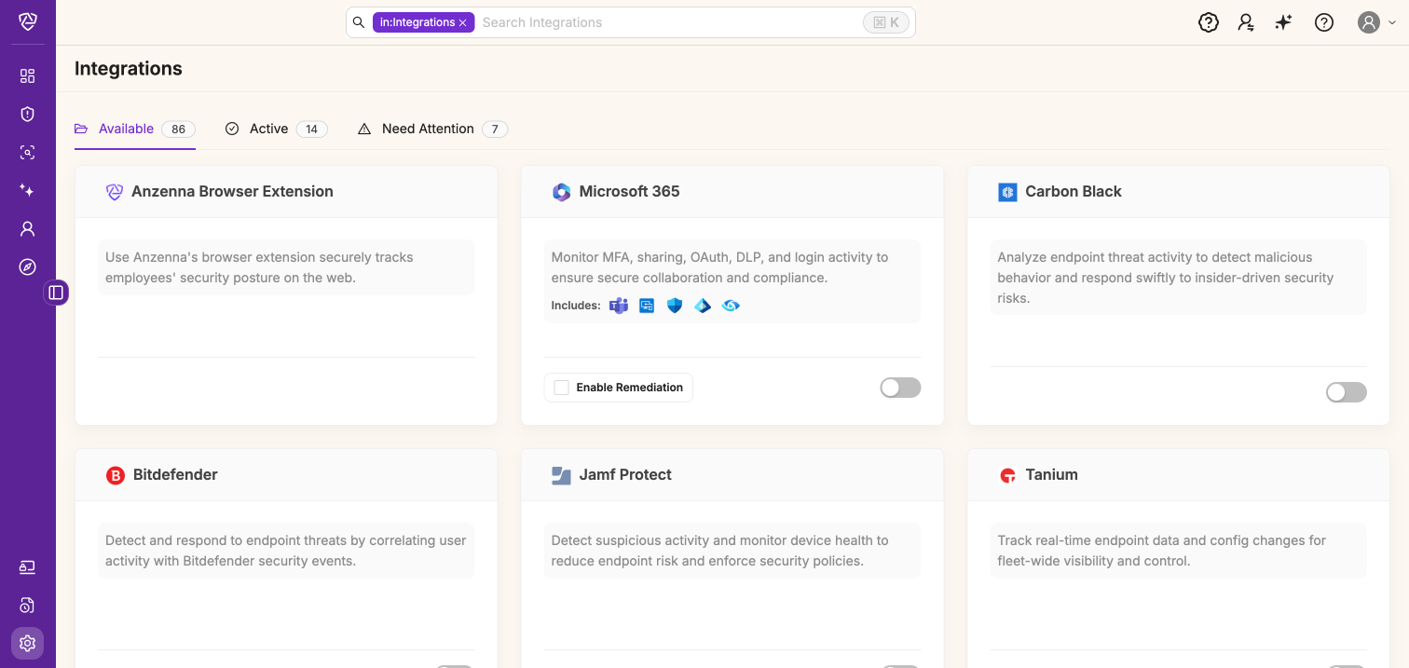Click the Microsoft Teams icon under Includes
This screenshot has width=1409, height=668.
619,306
